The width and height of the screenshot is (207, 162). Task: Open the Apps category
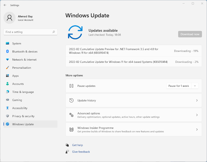click(x=30, y=75)
